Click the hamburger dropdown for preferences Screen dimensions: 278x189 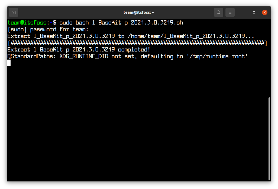click(x=230, y=12)
